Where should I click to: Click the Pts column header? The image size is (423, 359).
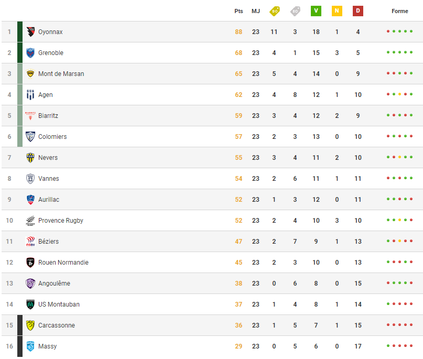[238, 11]
